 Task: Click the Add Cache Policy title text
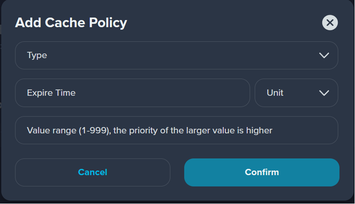coord(71,23)
